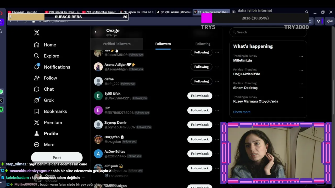
Task: Open options for Milletimizin trend
Action: coord(301,56)
